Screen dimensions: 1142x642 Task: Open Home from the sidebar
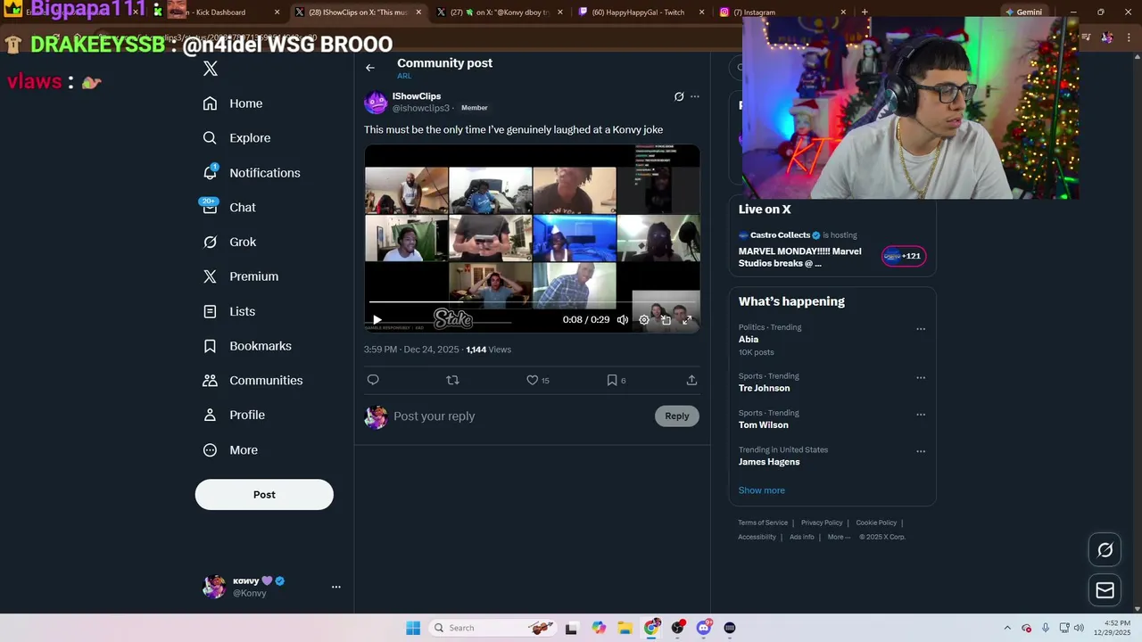pos(233,103)
